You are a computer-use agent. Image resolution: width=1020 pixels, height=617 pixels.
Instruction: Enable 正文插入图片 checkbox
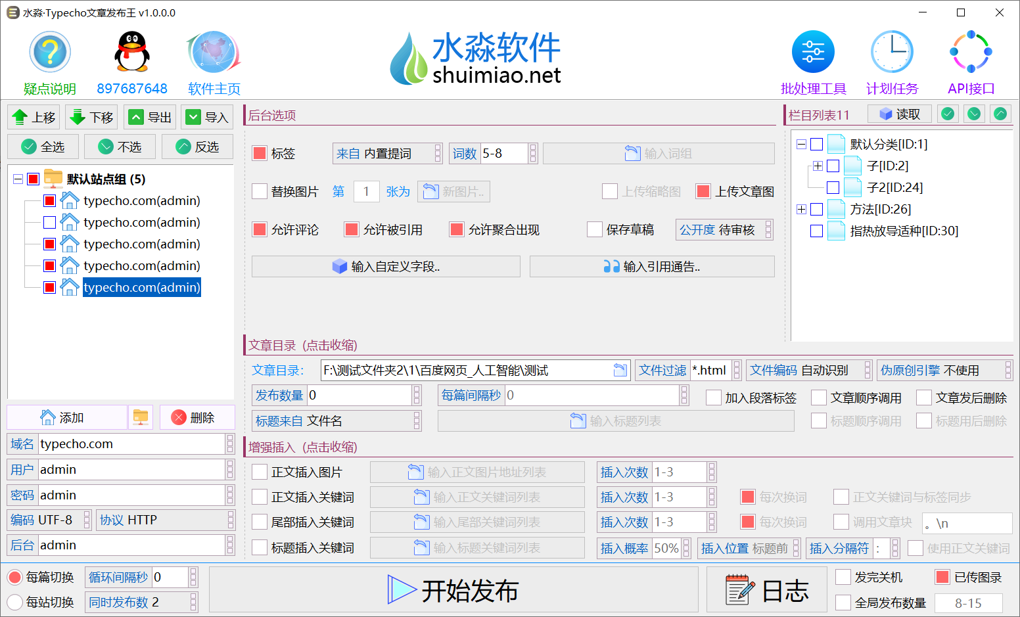260,472
